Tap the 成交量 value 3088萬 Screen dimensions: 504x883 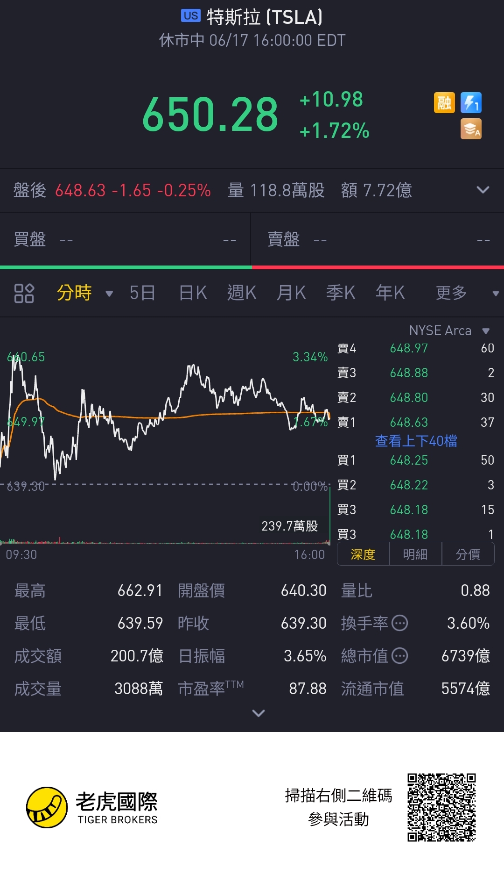point(139,689)
